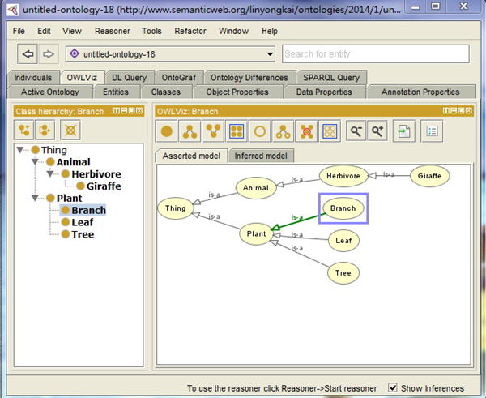486x398 pixels.
Task: Open the untitled-ontology-18 dropdown
Action: pos(270,54)
